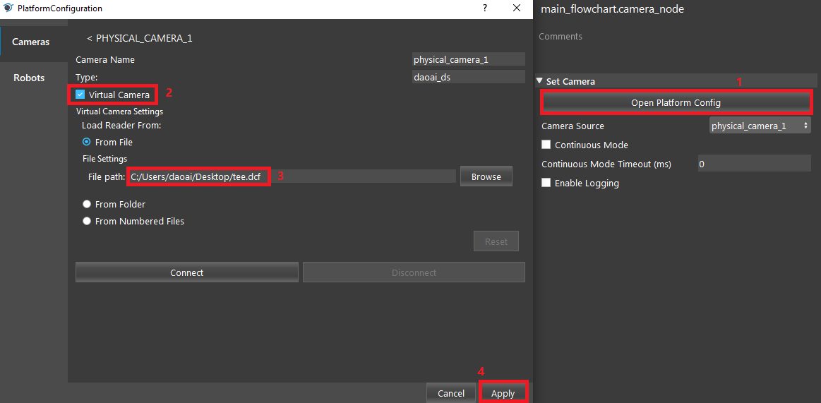Click the 'Load Reader From:' label
This screenshot has height=403, width=821.
point(121,126)
